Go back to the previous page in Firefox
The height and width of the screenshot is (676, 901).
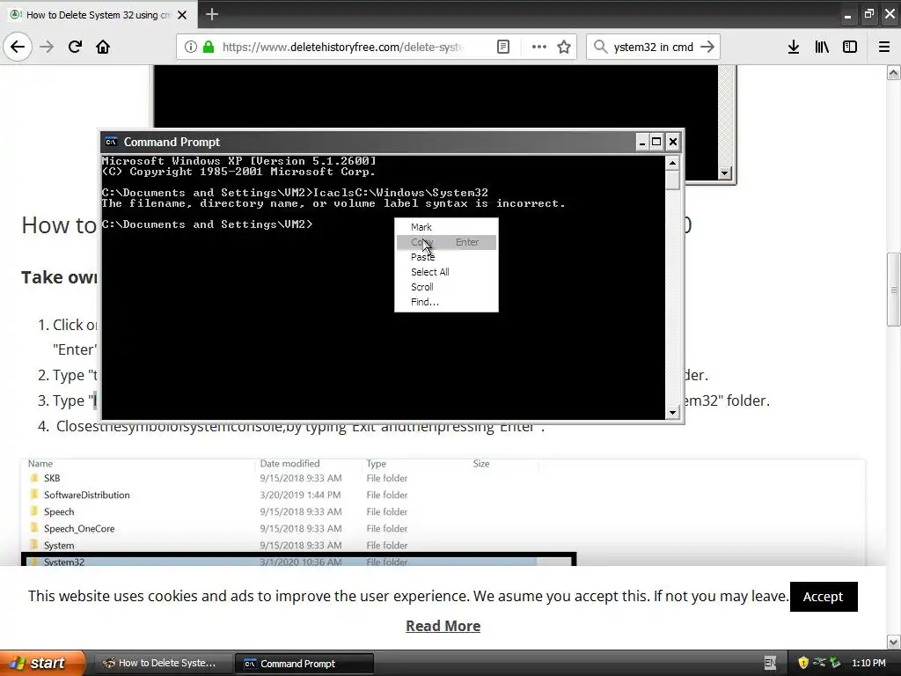click(18, 47)
